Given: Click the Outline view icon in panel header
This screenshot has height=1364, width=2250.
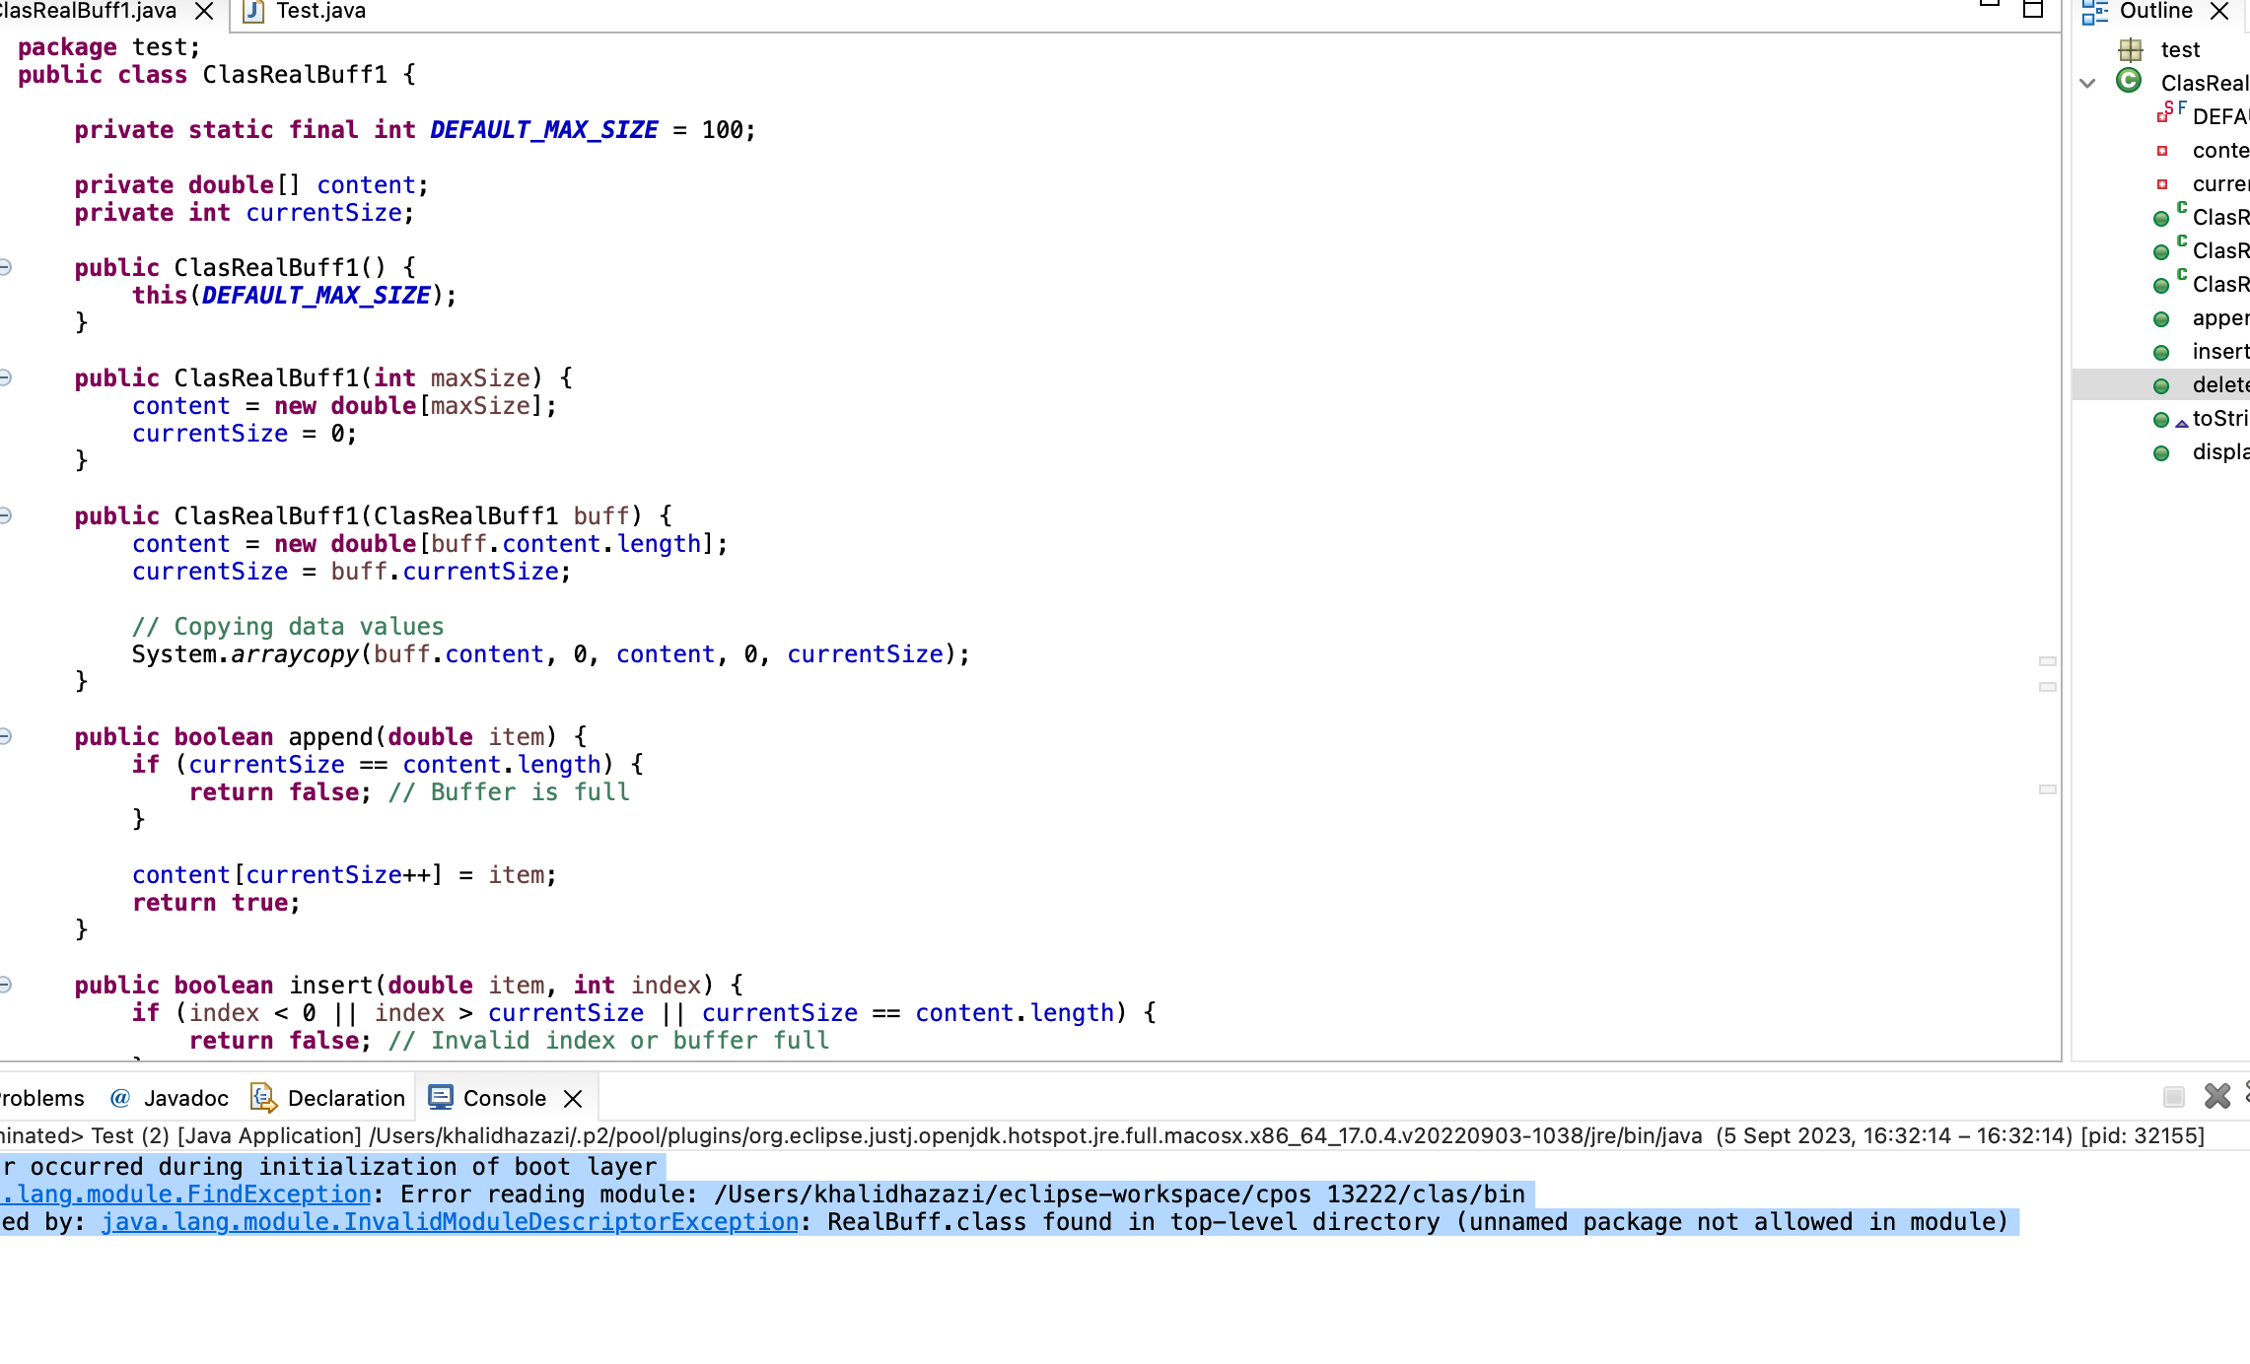Looking at the screenshot, I should [2093, 11].
